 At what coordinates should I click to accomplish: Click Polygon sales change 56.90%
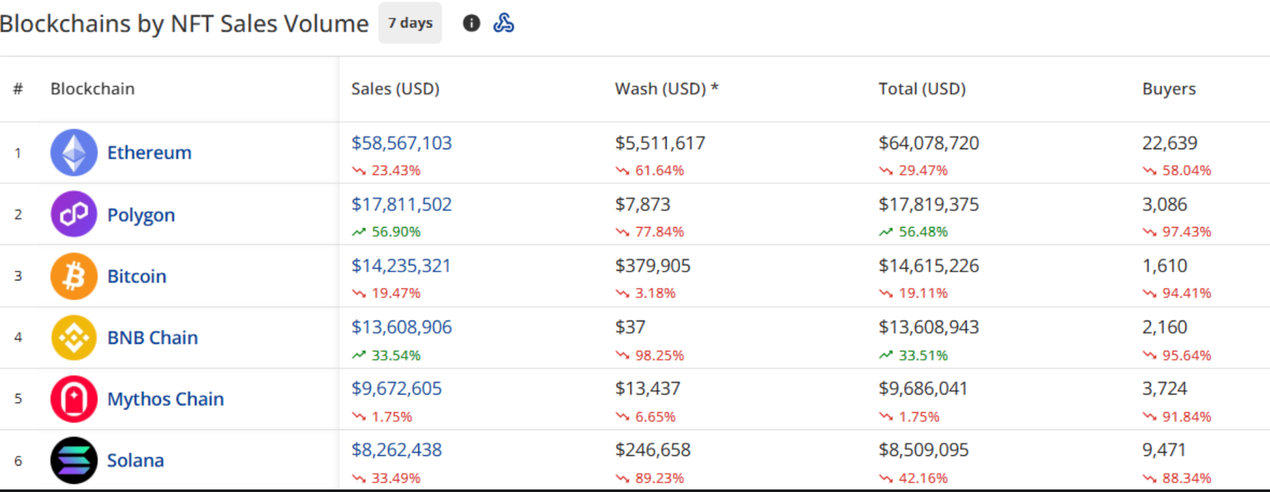click(x=386, y=232)
